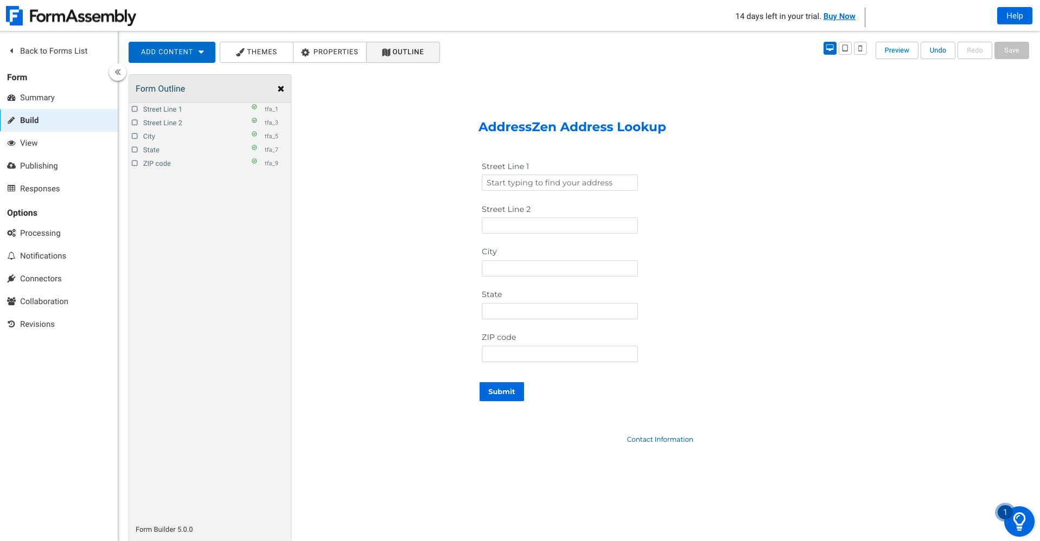Open the Buy Now trial link

coord(839,16)
